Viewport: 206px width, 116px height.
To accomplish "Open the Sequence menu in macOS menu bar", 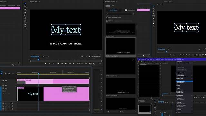I will coord(158,59).
